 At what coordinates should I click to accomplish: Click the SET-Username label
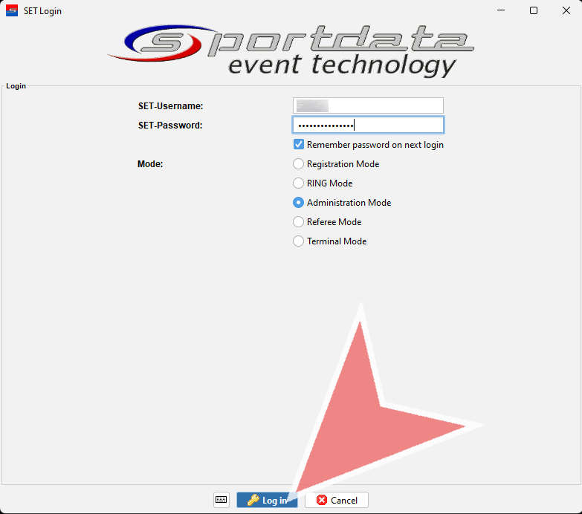coord(170,106)
